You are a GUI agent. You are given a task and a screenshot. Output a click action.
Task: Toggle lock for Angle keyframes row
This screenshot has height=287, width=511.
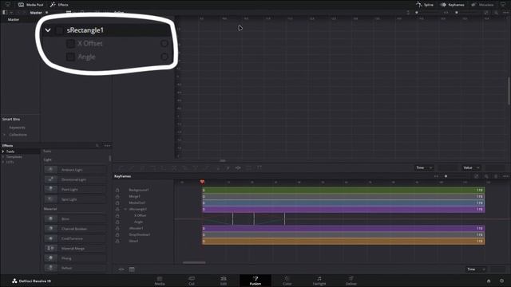tap(117, 222)
